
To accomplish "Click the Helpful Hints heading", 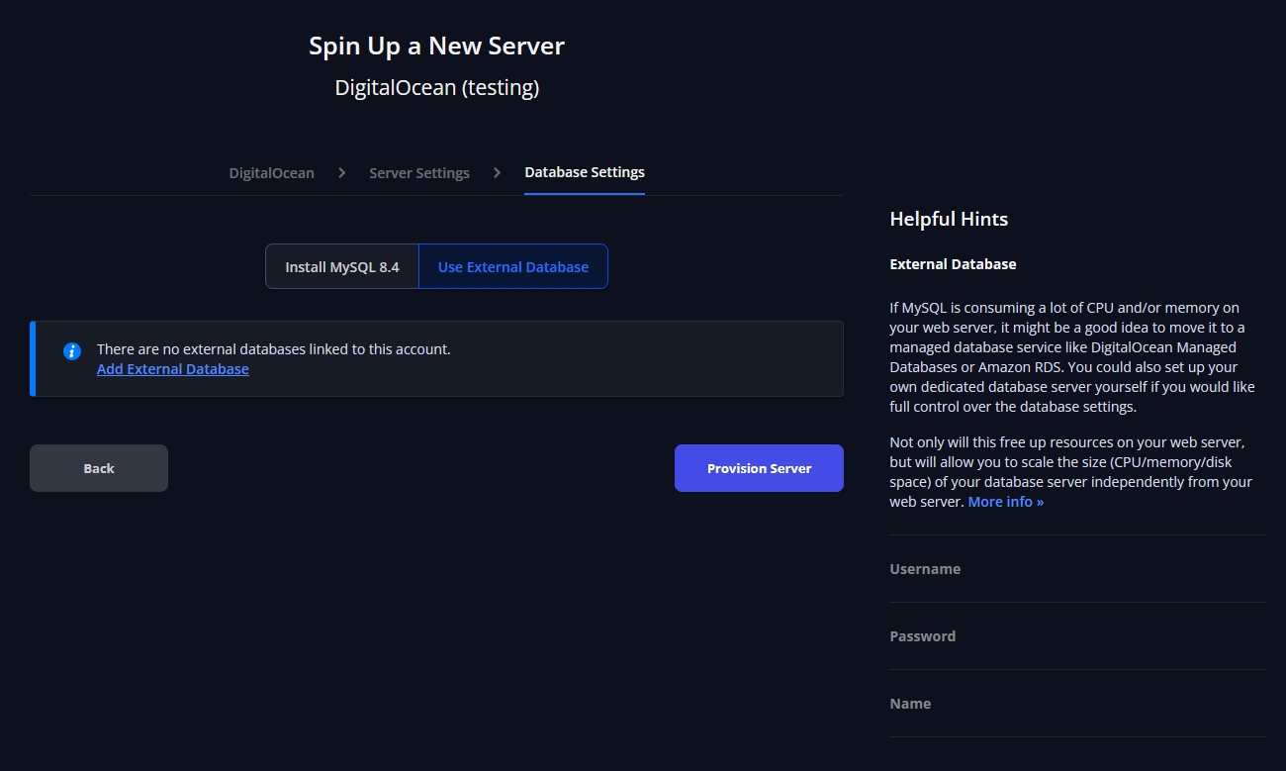I will [948, 219].
